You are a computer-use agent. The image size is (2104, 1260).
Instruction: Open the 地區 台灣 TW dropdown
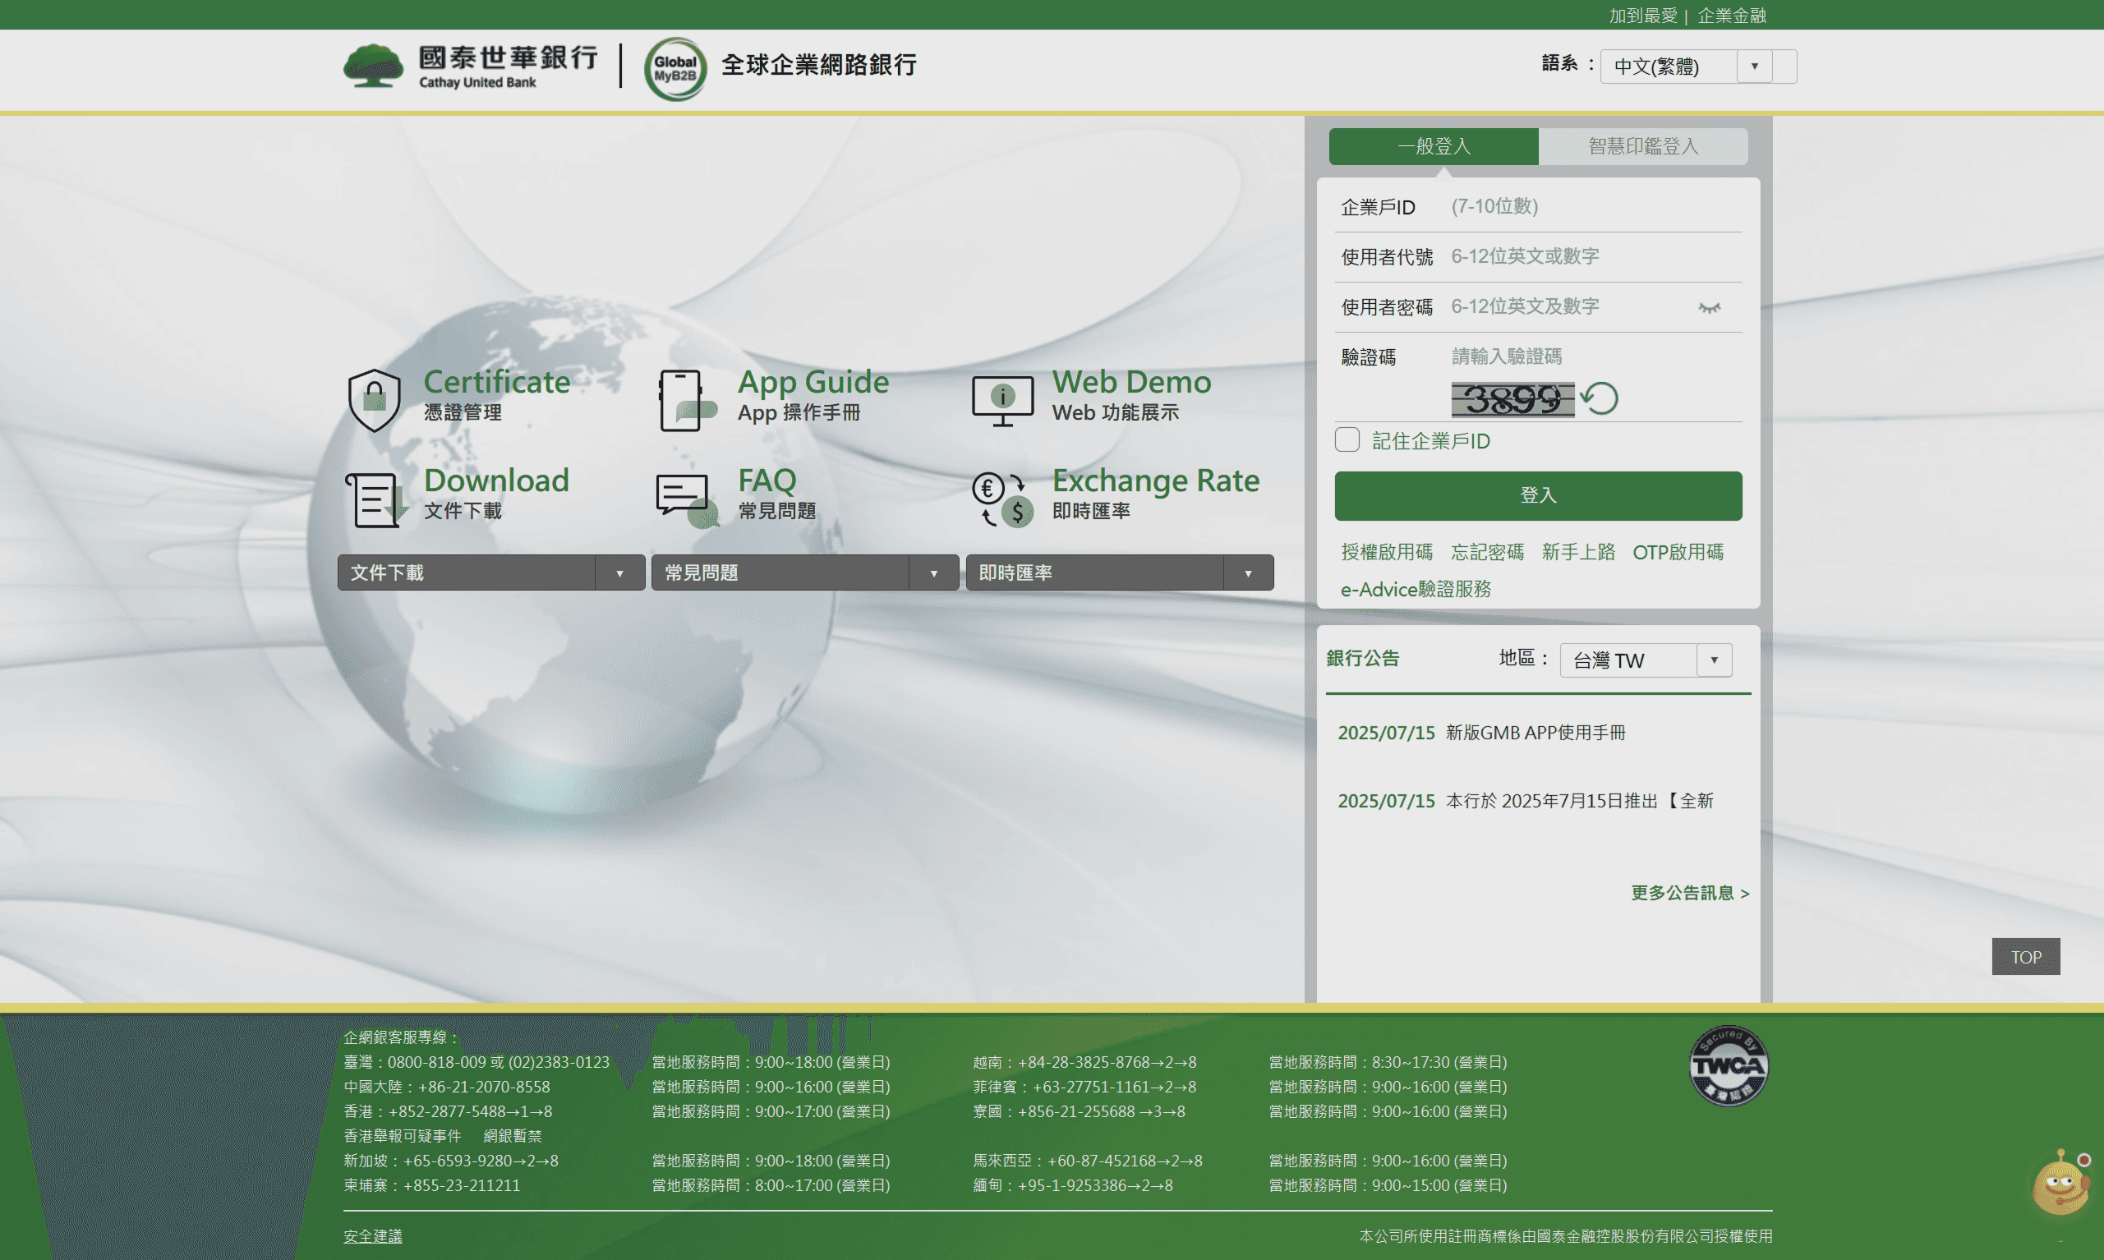[x=1645, y=660]
